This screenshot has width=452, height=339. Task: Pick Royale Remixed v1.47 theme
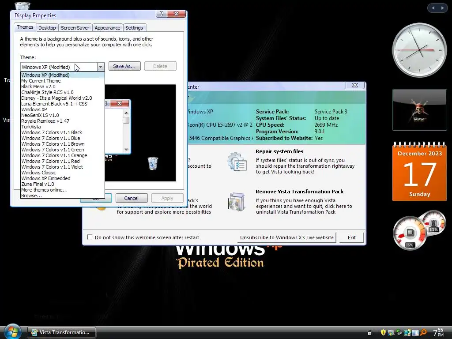click(x=63, y=121)
